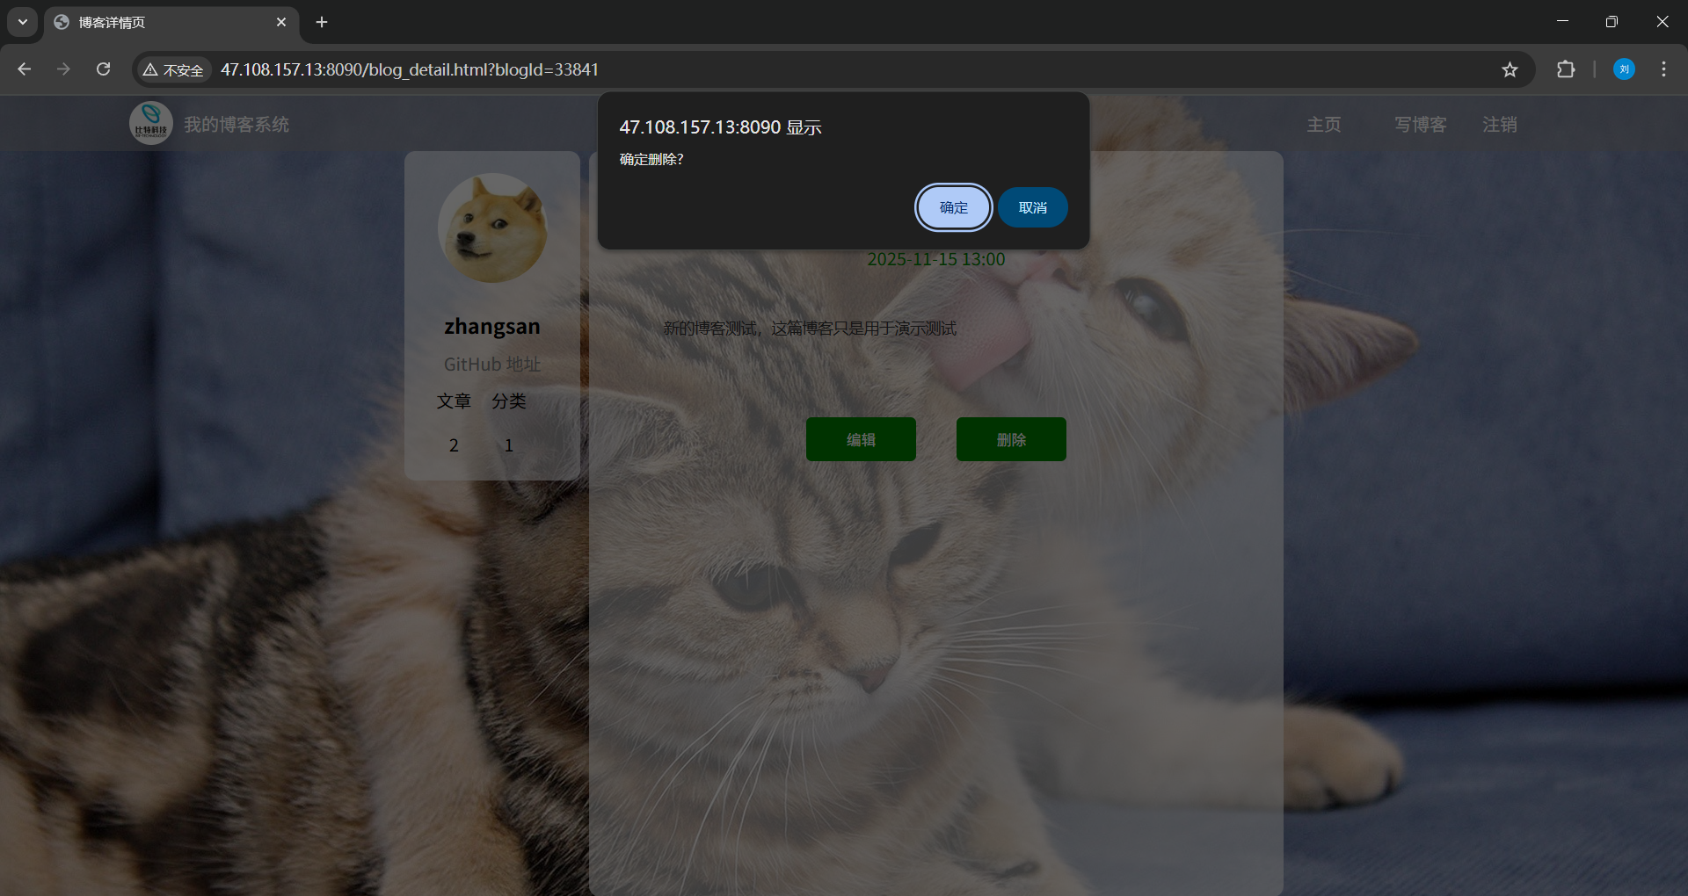Open the browser profile avatar

[1624, 69]
